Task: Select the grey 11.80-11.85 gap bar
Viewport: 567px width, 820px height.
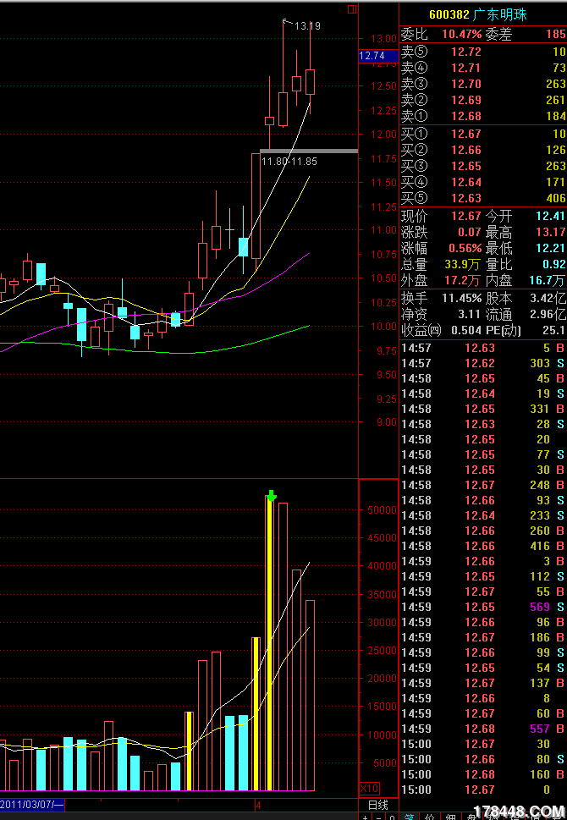Action: pyautogui.click(x=308, y=151)
